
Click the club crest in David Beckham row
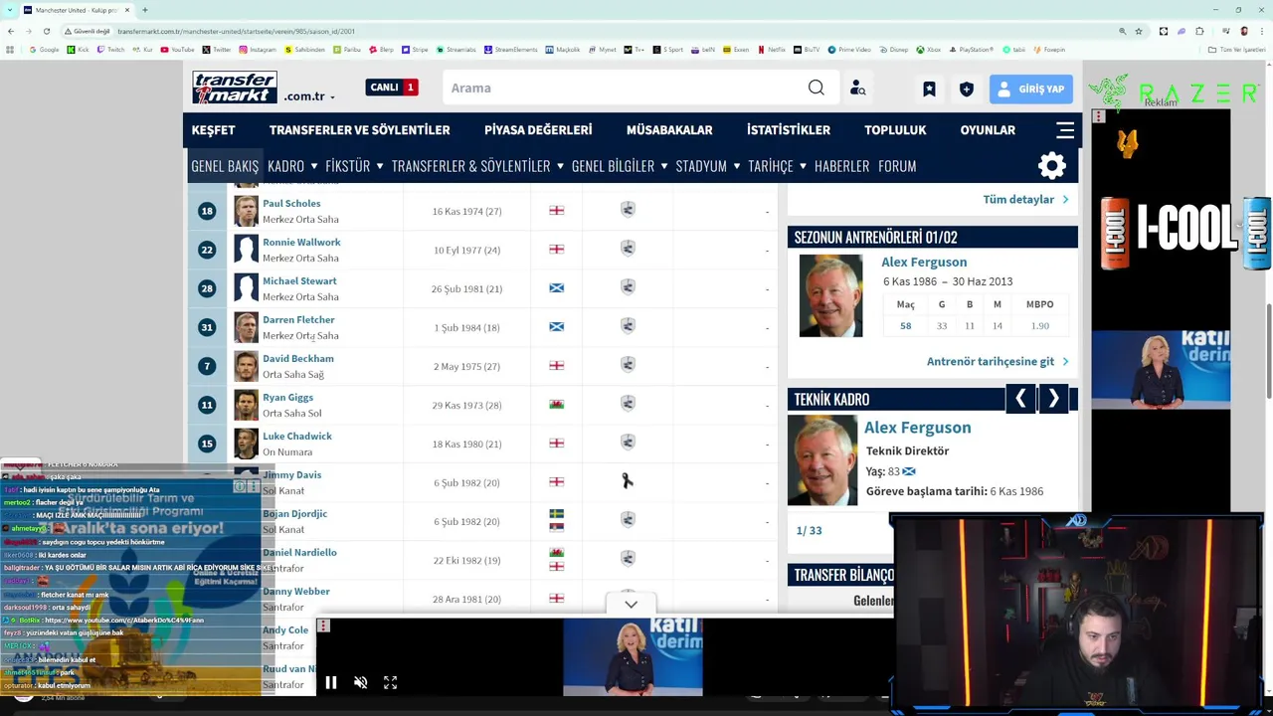628,365
